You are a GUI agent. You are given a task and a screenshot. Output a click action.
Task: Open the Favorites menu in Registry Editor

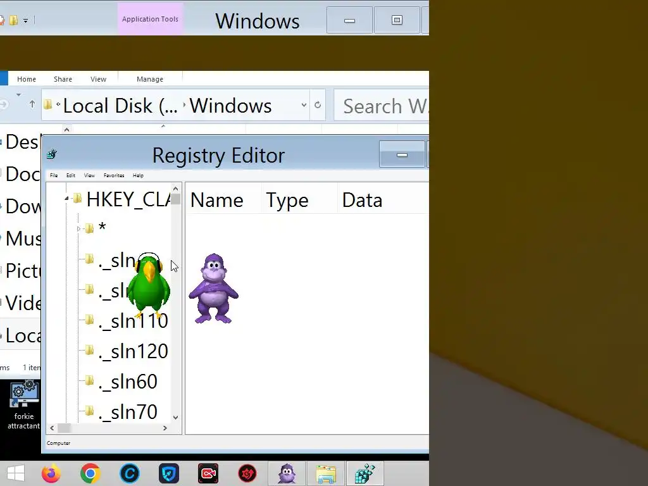coord(114,175)
